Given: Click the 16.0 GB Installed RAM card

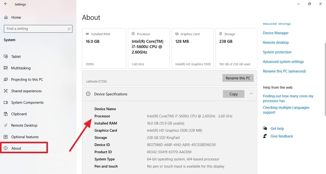Looking at the screenshot, I should pos(104,48).
